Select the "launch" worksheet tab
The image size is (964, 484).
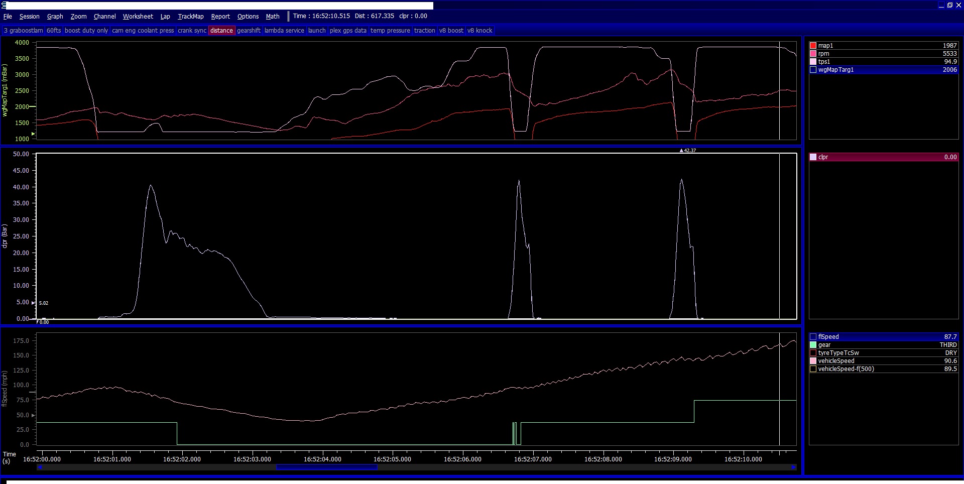coord(316,31)
